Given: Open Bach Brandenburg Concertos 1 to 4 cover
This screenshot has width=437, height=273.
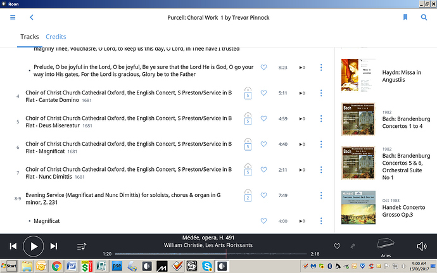Looking at the screenshot, I should pyautogui.click(x=358, y=119).
